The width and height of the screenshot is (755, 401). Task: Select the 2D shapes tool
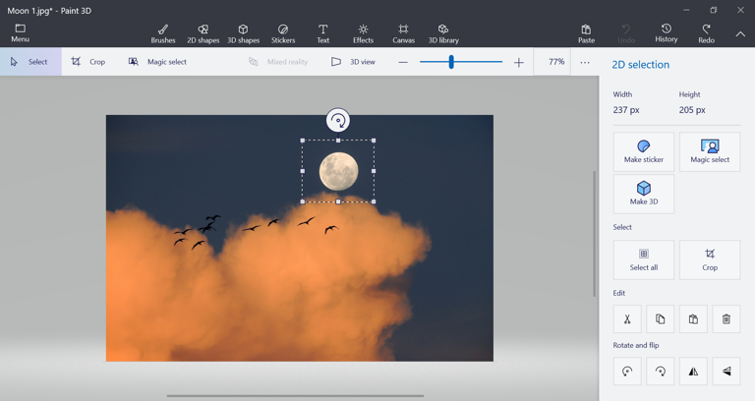[x=203, y=33]
